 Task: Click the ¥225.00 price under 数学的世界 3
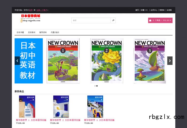88,123
